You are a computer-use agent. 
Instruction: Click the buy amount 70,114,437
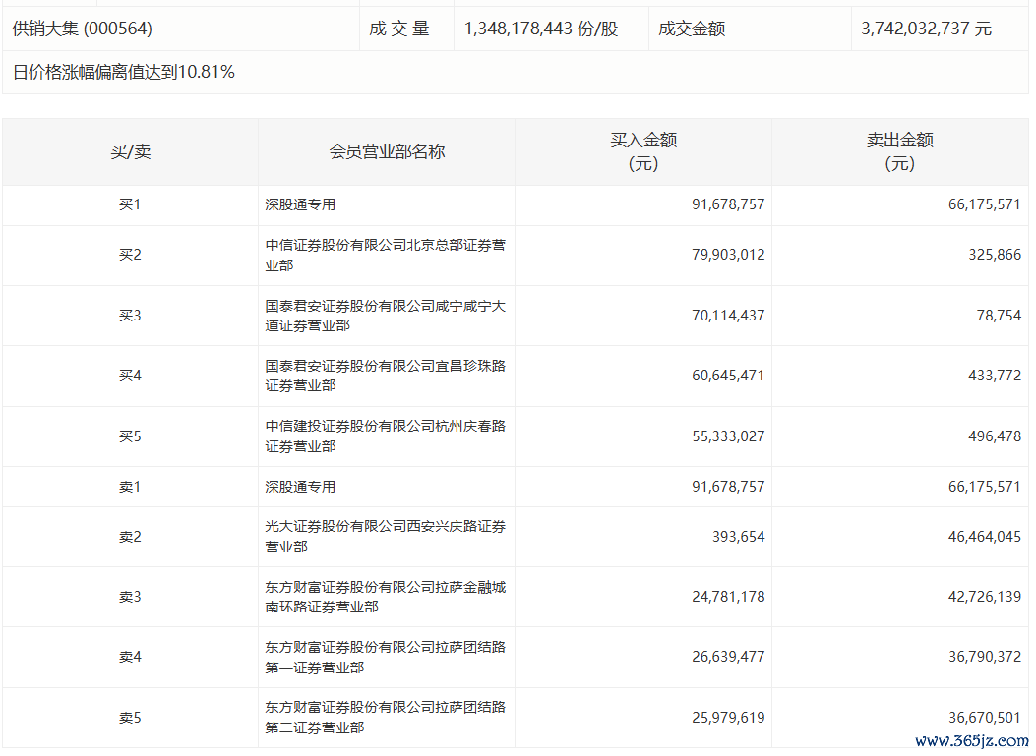pos(728,316)
